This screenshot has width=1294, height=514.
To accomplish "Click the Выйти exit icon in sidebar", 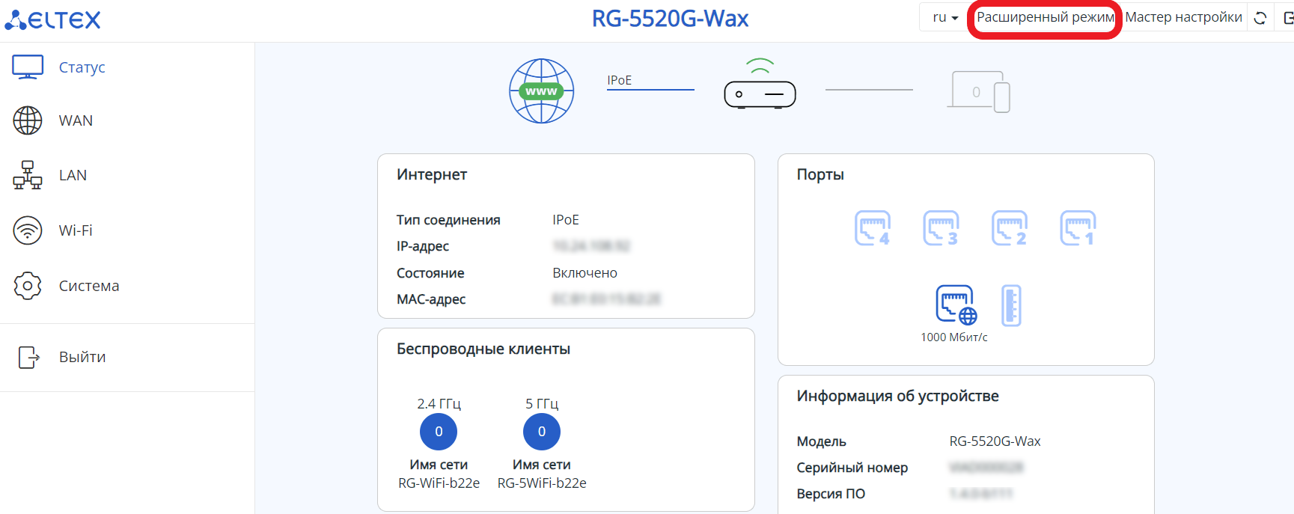I will [x=28, y=357].
